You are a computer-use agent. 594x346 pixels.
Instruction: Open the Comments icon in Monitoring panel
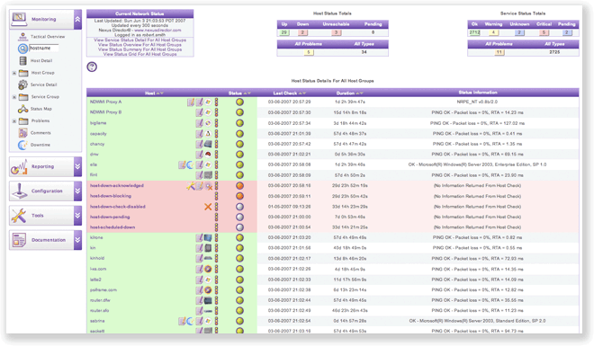[22, 133]
